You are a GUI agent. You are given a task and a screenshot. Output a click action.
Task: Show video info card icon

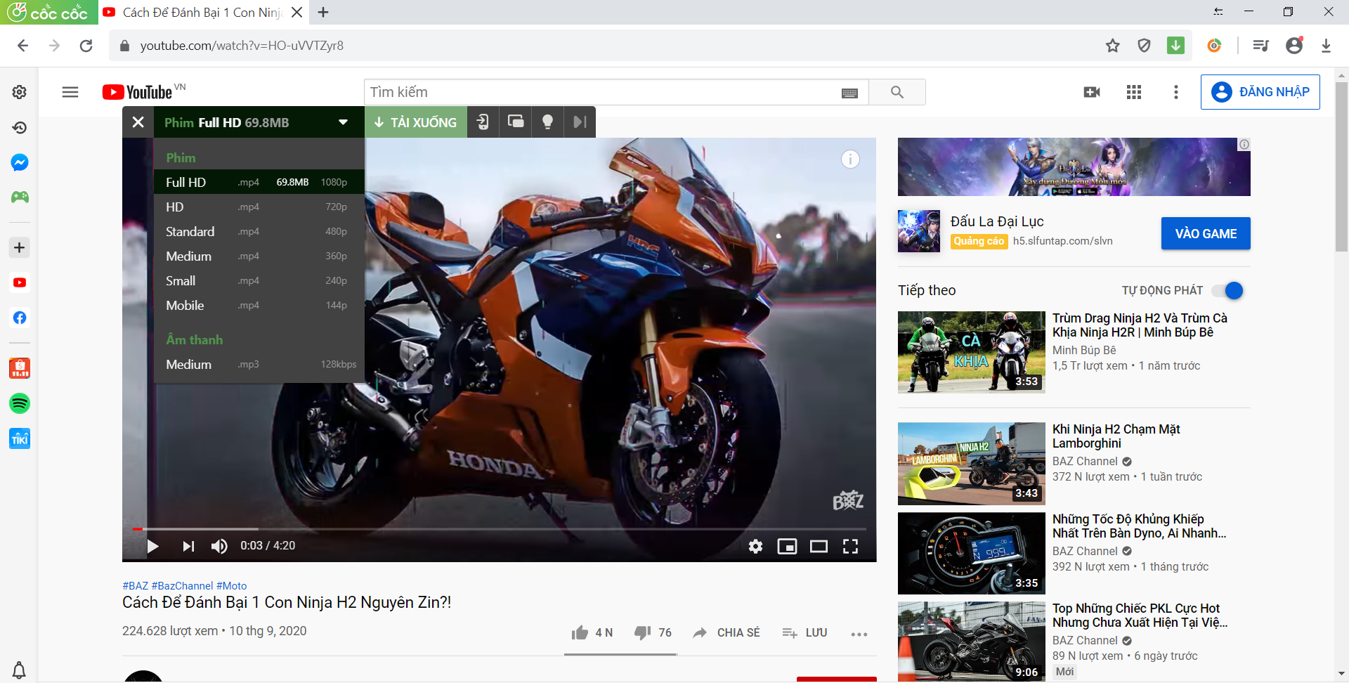tap(850, 160)
